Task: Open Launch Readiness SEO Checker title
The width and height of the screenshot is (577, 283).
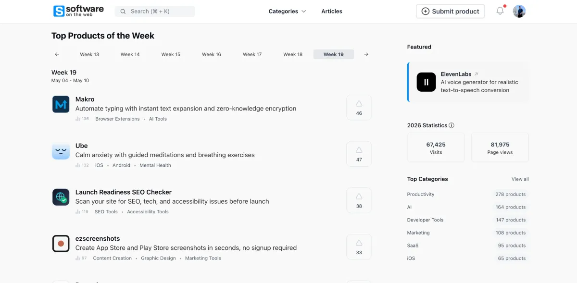Action: tap(124, 192)
